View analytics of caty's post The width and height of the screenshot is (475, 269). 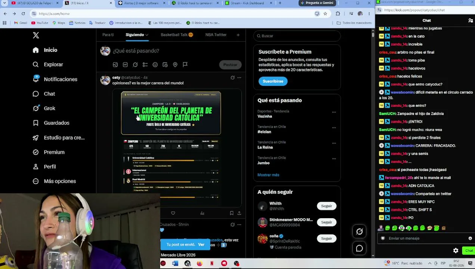tap(202, 213)
